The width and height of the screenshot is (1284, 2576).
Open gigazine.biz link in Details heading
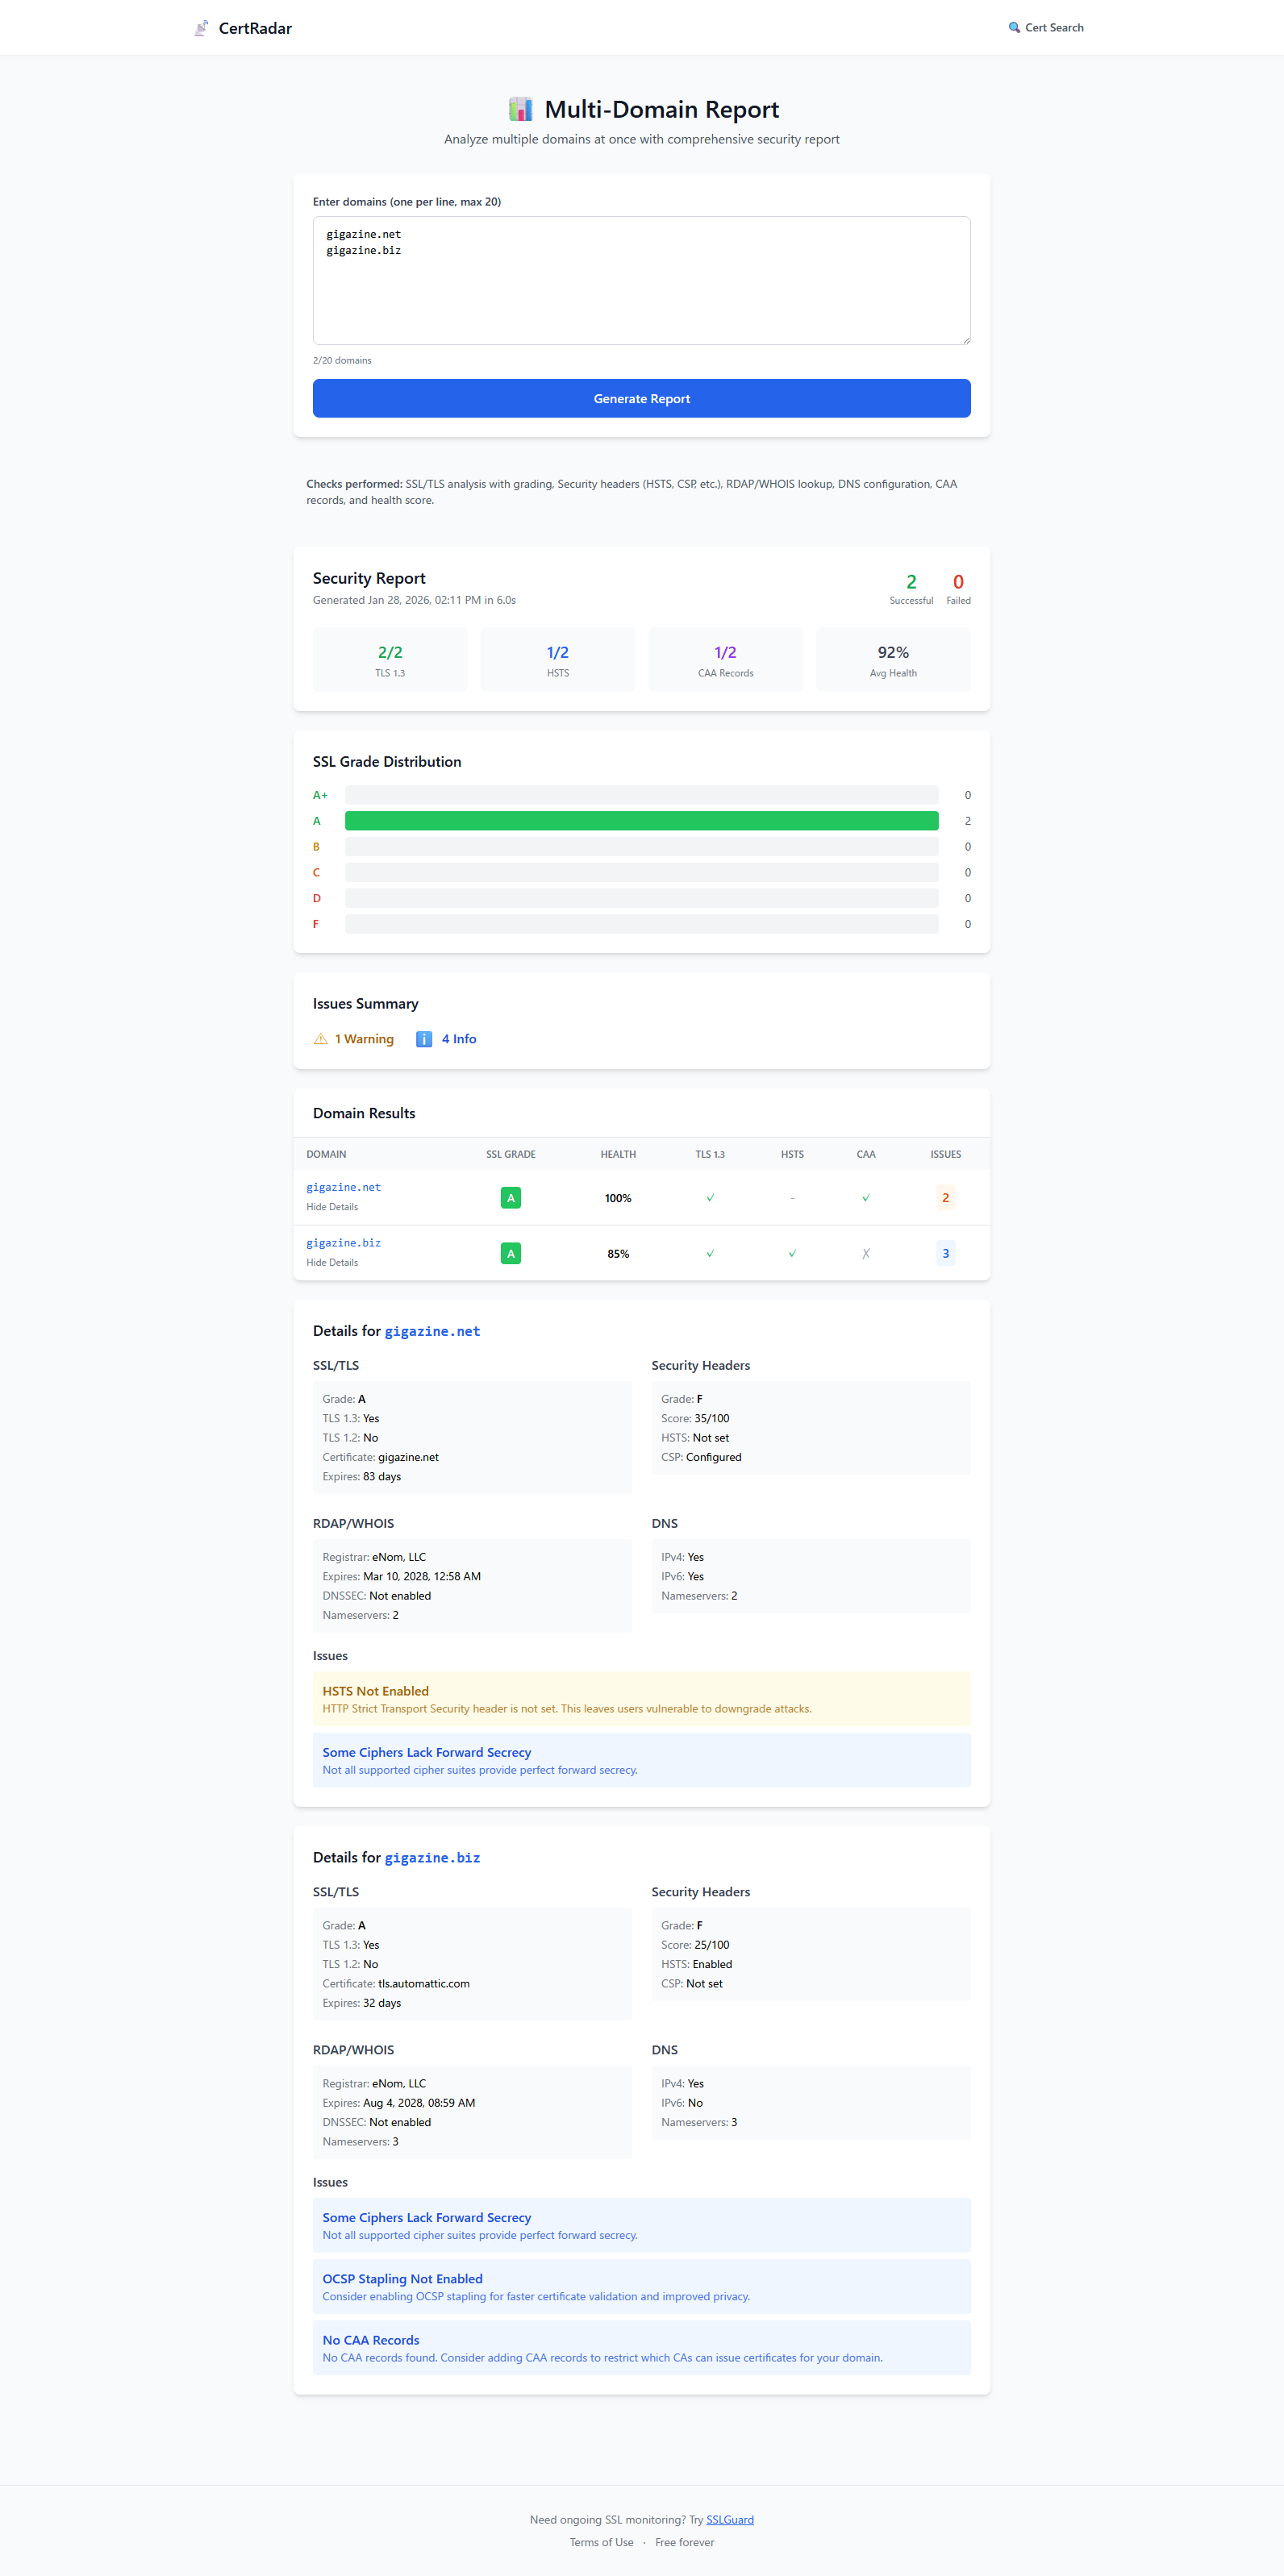coord(432,1858)
